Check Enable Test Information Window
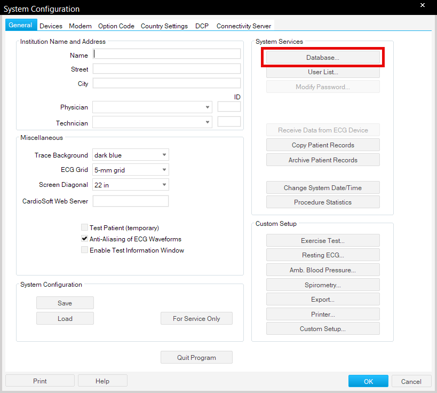Viewport: 437px width, 393px height. [x=84, y=250]
